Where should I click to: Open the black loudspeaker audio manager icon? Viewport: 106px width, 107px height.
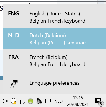tap(39, 101)
